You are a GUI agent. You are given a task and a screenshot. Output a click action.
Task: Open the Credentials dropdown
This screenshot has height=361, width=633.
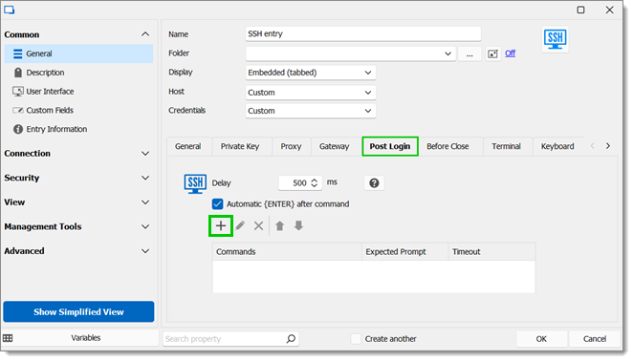pyautogui.click(x=311, y=111)
